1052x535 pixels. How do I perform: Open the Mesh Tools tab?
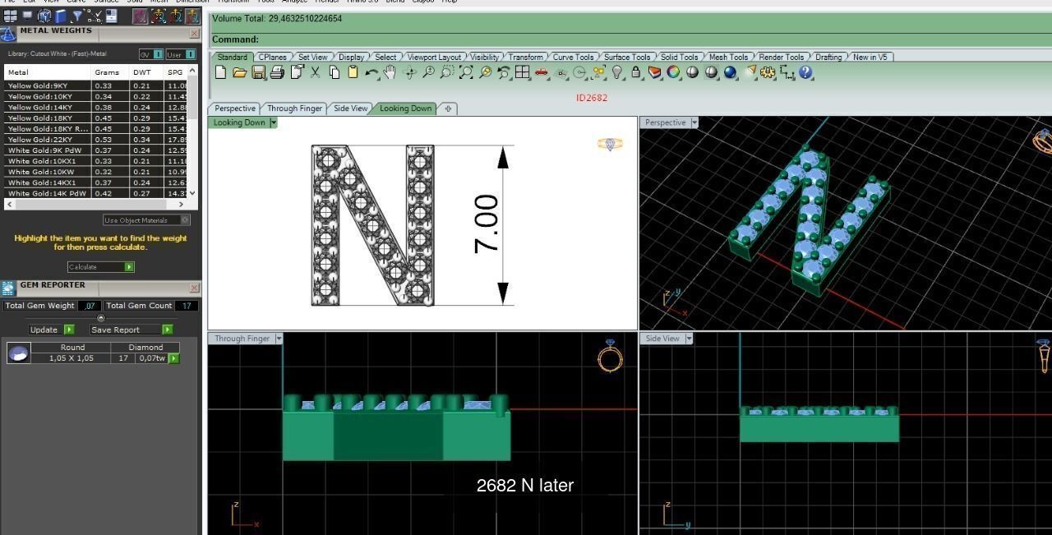(728, 57)
